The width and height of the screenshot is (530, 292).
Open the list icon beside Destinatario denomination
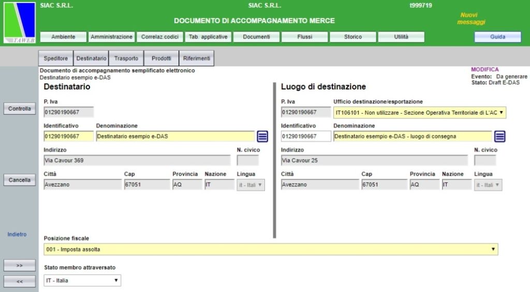[262, 136]
